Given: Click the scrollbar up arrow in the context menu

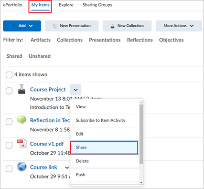Looking at the screenshot, I should 141,103.
